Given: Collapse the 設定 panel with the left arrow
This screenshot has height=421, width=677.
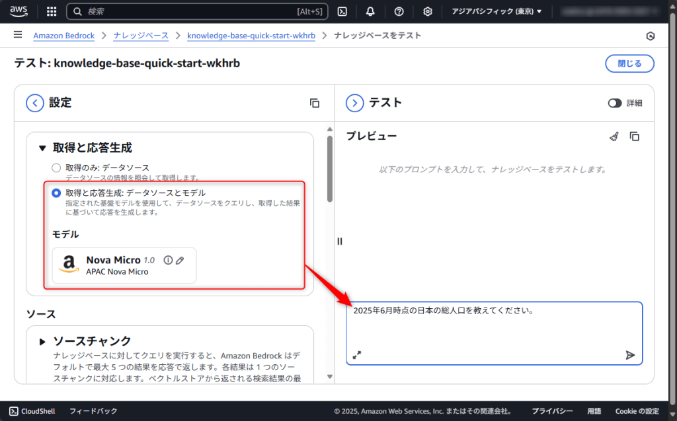Looking at the screenshot, I should tap(35, 103).
